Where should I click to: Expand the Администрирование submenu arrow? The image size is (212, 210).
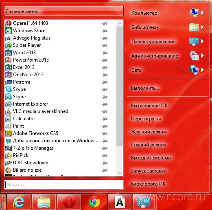(x=202, y=55)
